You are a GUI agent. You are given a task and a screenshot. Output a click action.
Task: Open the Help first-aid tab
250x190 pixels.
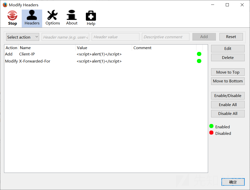91,18
